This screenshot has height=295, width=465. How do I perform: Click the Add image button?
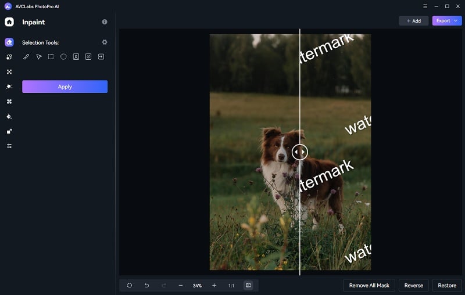[413, 21]
